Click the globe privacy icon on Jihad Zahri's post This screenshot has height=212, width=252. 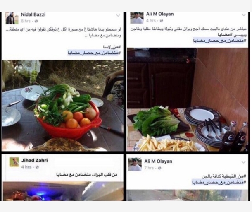point(37,167)
